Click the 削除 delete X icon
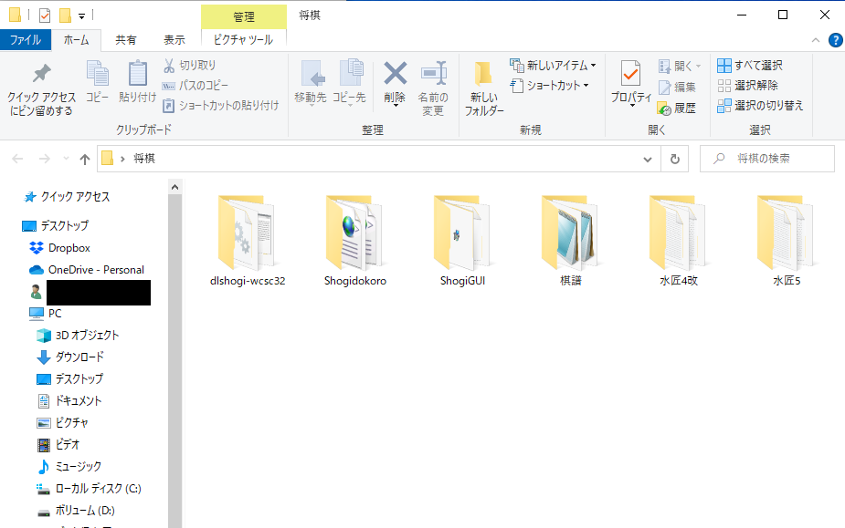 pos(395,73)
